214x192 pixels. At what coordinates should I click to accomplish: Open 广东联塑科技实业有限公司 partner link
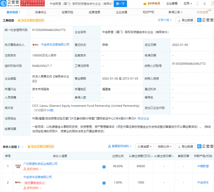pos(40,164)
